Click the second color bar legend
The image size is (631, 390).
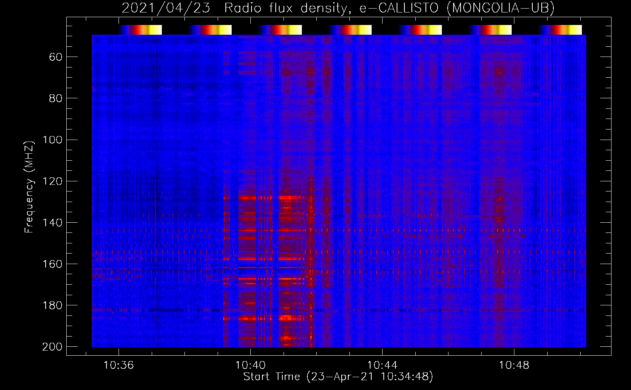coord(210,30)
